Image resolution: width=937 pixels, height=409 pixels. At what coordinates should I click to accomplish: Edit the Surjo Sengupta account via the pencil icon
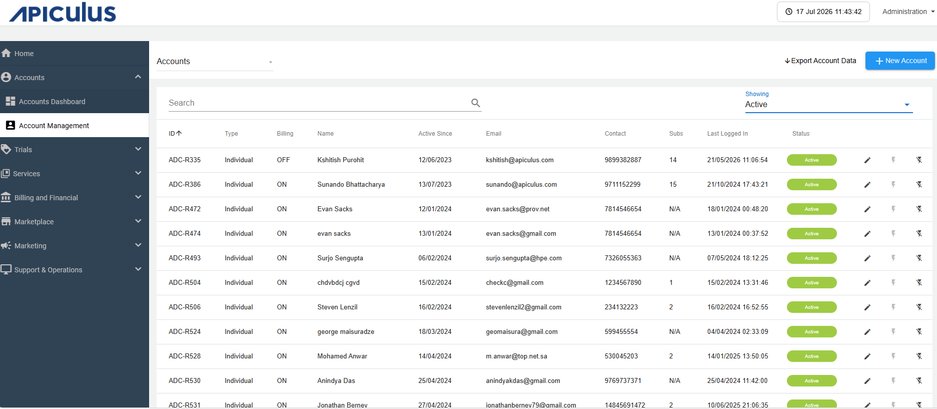point(867,258)
